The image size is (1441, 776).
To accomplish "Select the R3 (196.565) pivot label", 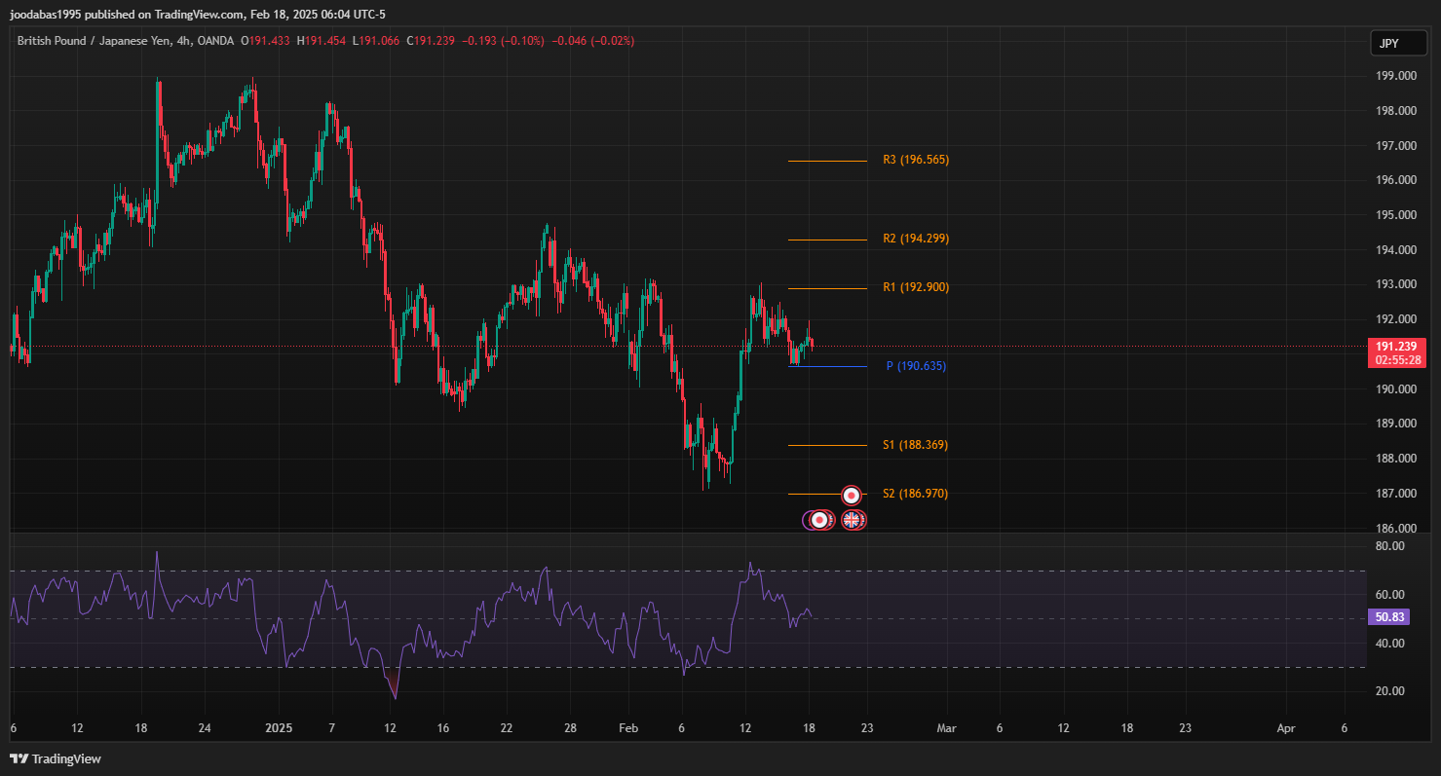I will point(915,160).
